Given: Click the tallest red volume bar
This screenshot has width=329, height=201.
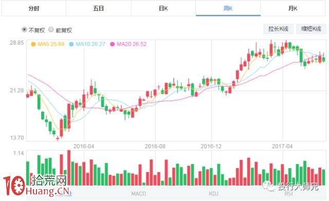Looking at the screenshot, I should point(69,168).
